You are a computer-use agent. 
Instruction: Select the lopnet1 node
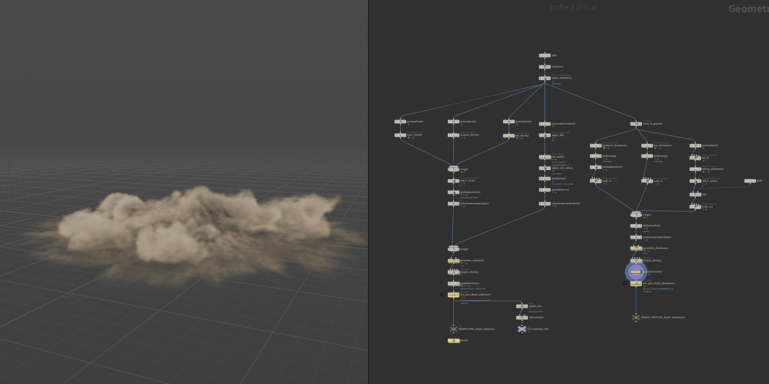pos(454,340)
